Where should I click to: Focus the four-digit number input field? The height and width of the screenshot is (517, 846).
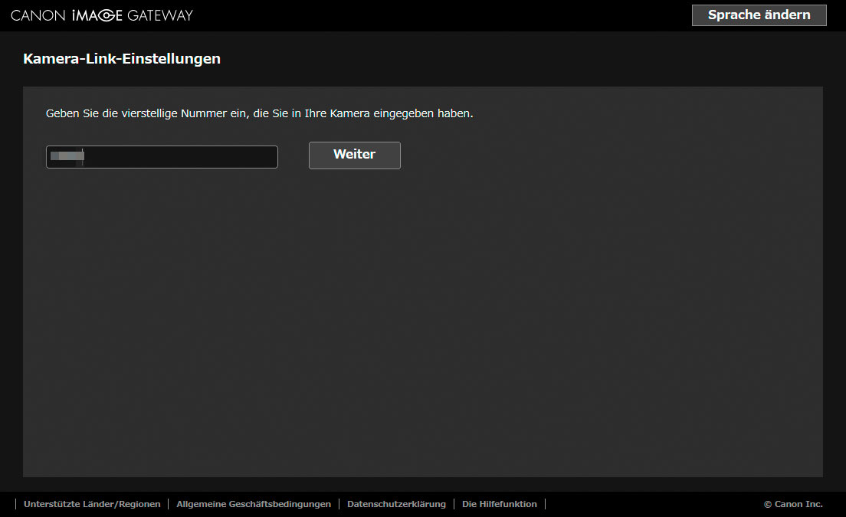click(x=162, y=157)
